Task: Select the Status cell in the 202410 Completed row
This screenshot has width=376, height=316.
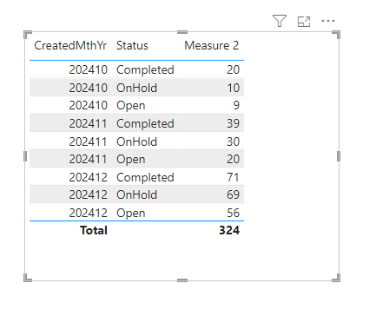Action: coord(145,69)
